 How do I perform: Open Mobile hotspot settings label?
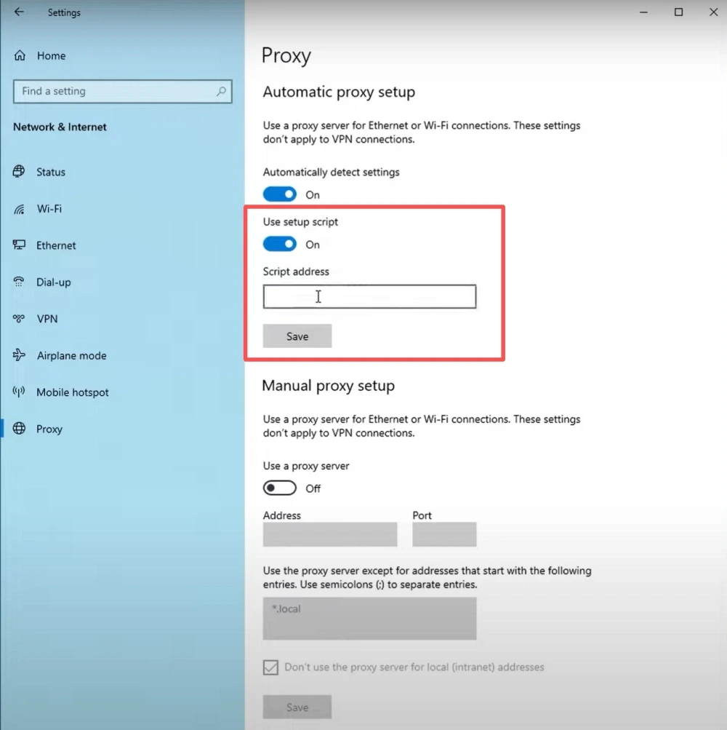coord(73,392)
